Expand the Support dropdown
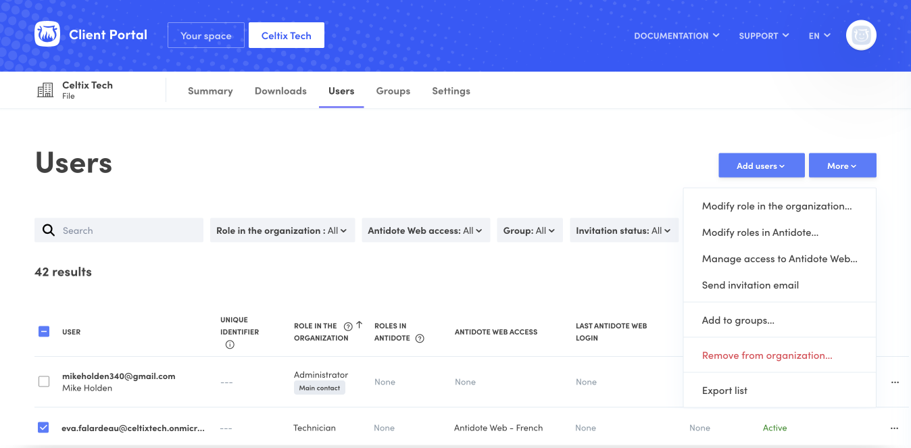911x448 pixels. click(764, 36)
